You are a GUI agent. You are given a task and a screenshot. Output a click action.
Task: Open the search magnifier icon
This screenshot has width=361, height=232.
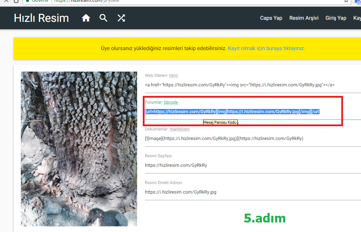point(103,18)
